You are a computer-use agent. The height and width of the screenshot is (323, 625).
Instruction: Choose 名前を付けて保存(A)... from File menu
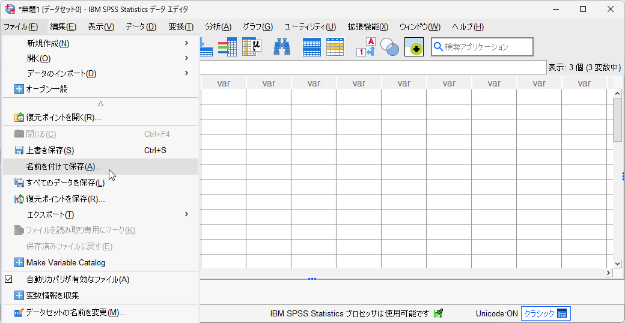100,166
